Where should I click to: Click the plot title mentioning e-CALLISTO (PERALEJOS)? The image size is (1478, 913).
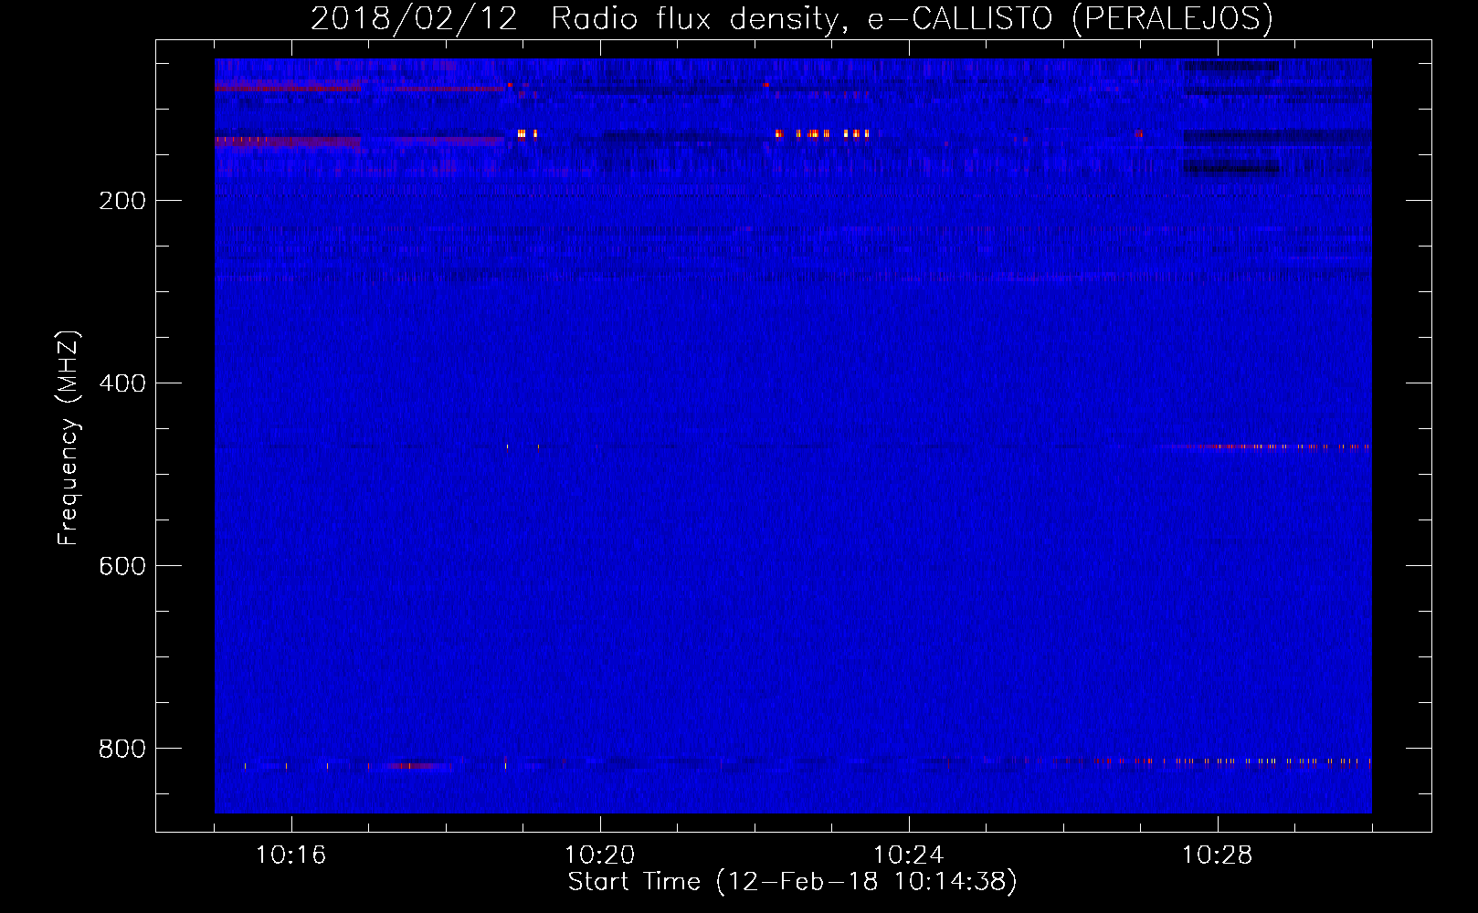(792, 18)
